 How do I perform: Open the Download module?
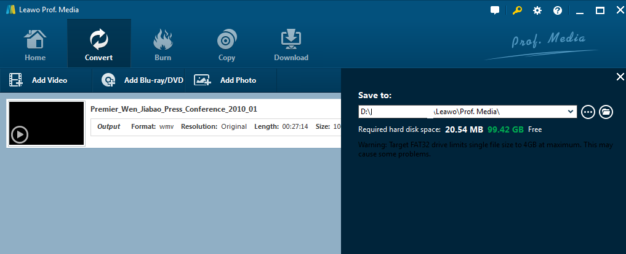pyautogui.click(x=291, y=44)
